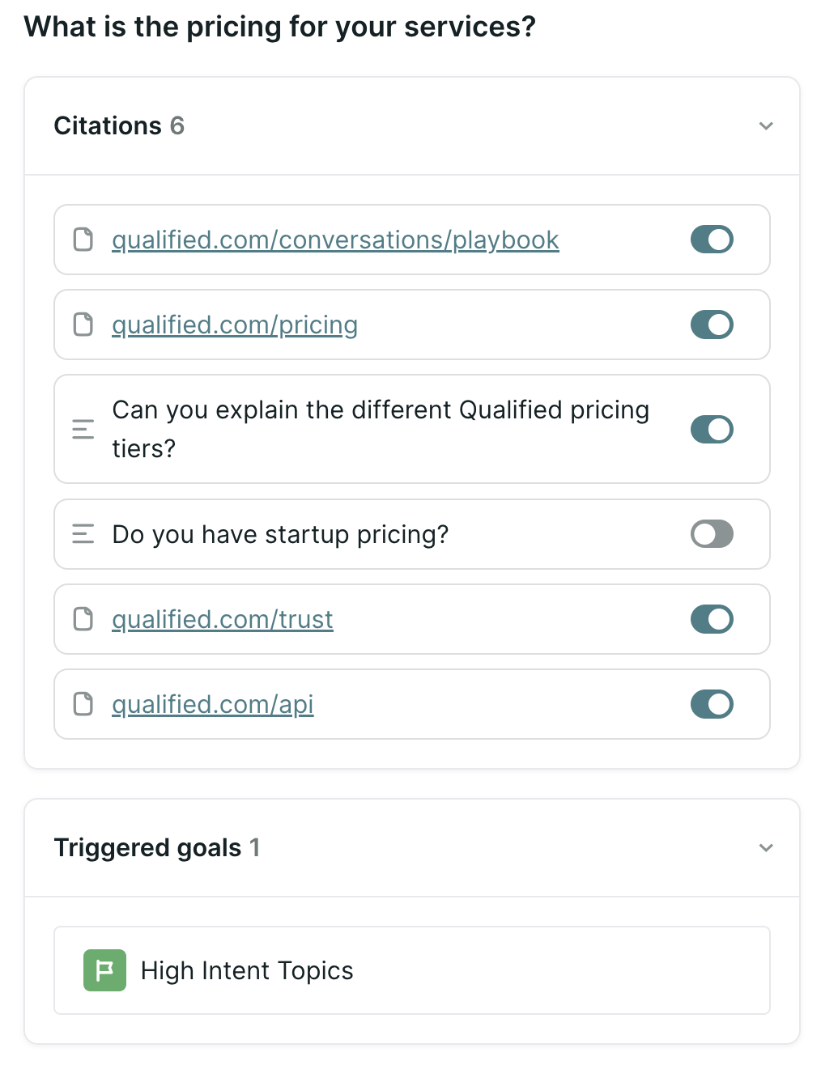
Task: Select the High Intent Topics goal row
Action: [x=412, y=970]
